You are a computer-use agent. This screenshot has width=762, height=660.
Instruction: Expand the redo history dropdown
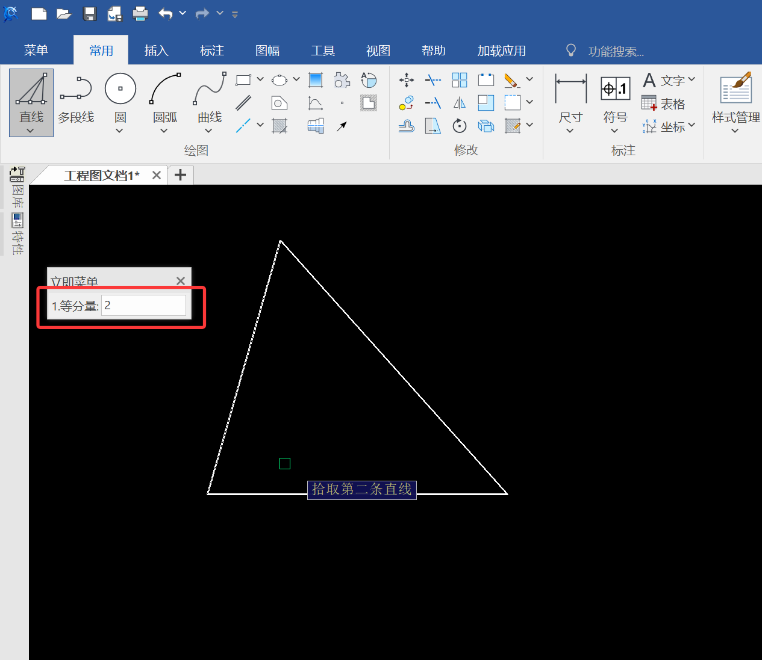click(x=220, y=13)
